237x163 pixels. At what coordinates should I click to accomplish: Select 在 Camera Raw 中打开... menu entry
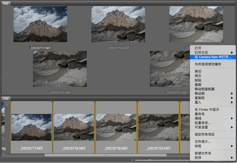coord(213,57)
